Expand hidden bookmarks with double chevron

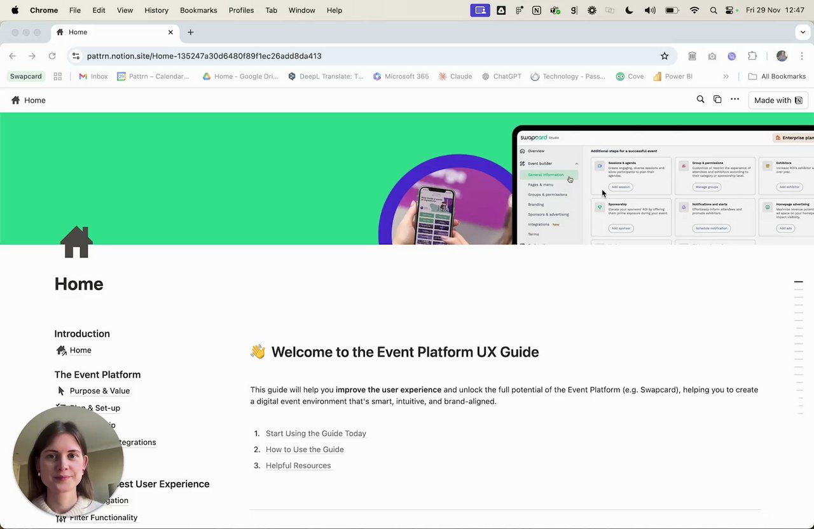[x=726, y=76]
